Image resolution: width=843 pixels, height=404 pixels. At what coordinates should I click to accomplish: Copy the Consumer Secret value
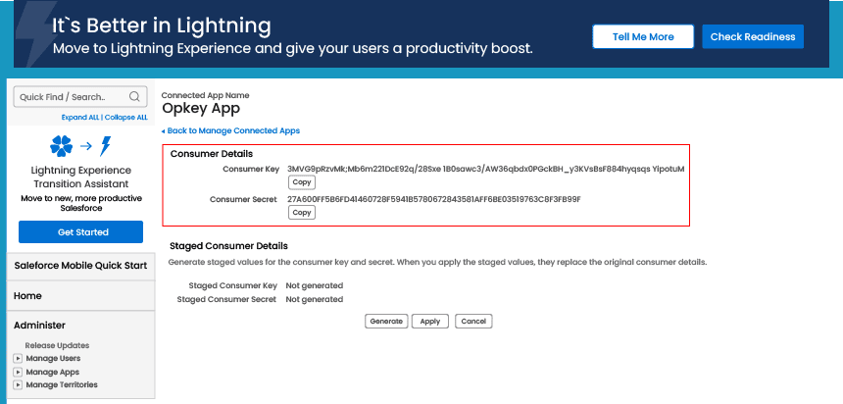[x=302, y=213]
